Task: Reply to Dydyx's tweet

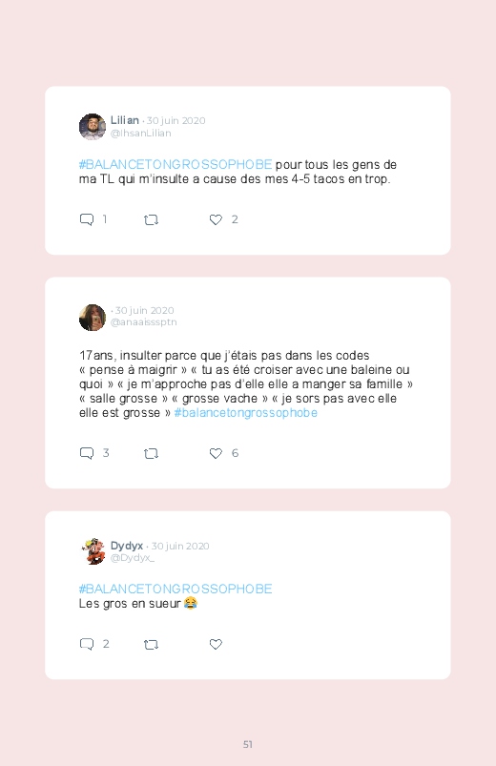Action: pos(87,644)
